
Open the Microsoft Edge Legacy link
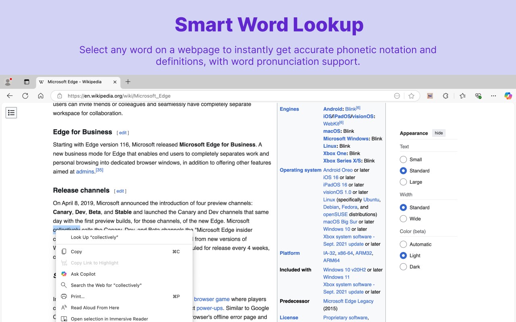(348, 301)
